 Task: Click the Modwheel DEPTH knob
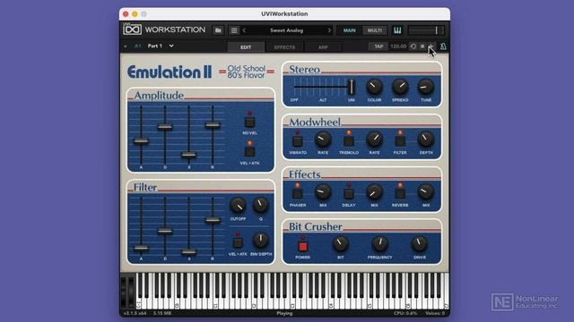click(x=426, y=140)
